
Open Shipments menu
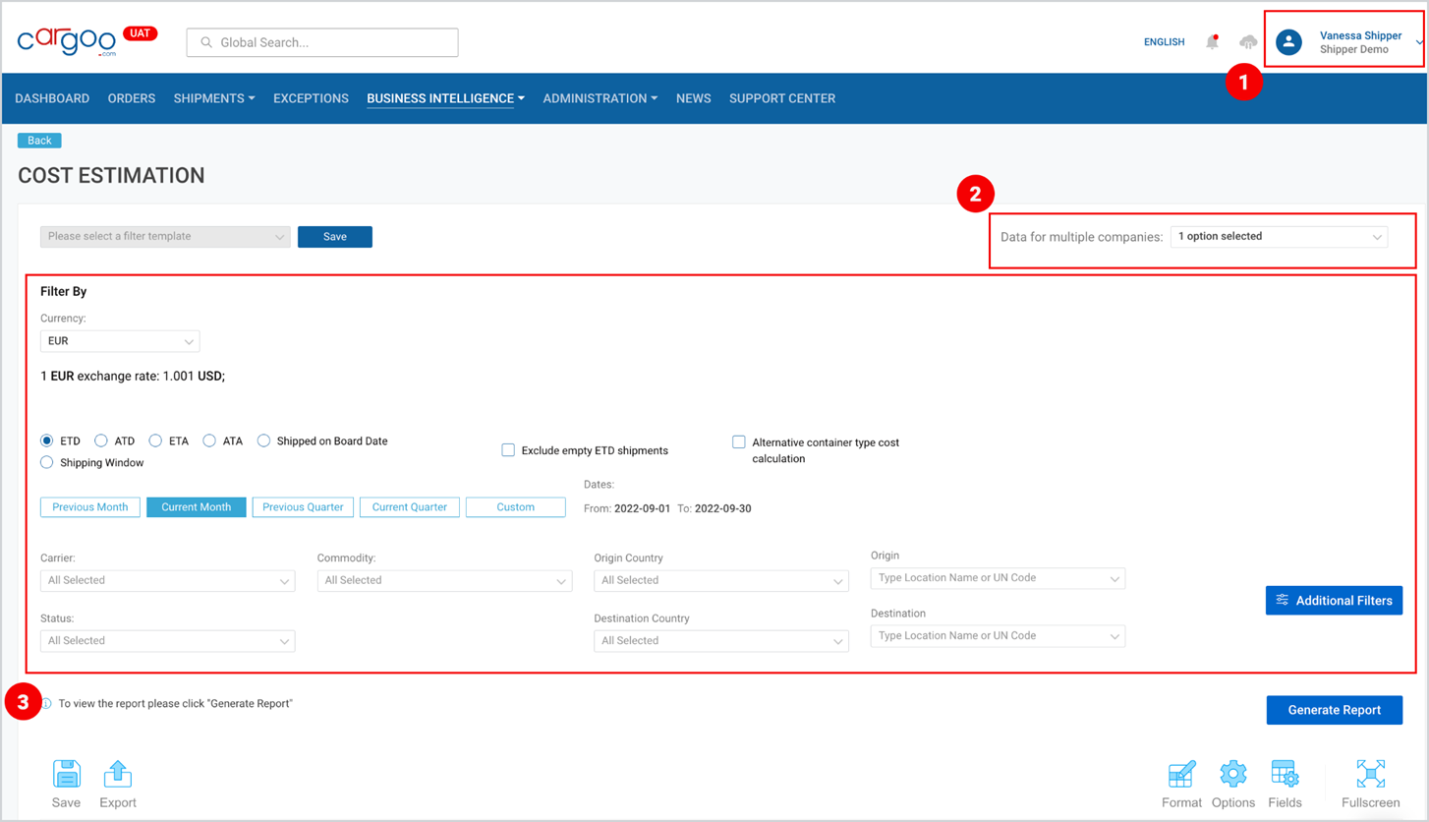(x=214, y=98)
